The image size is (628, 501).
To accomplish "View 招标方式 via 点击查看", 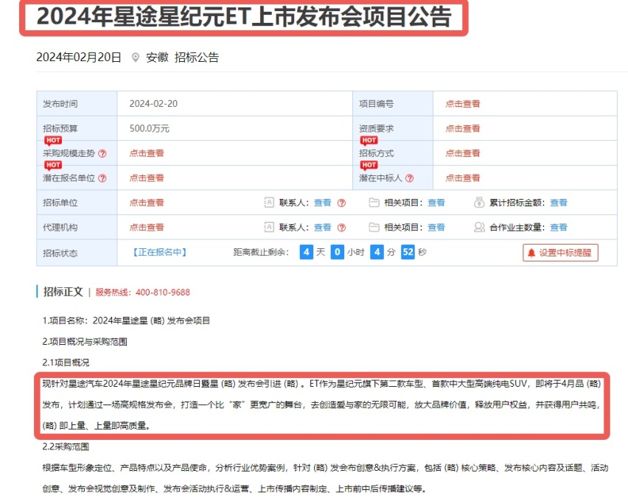I will click(463, 153).
